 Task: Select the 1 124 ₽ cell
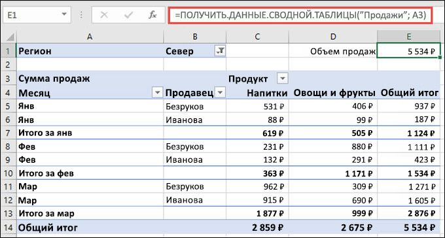pyautogui.click(x=409, y=133)
